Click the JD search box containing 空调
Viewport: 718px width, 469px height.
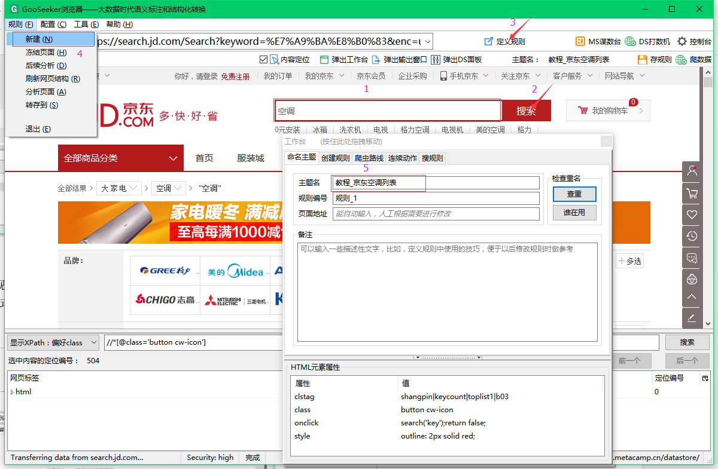tap(387, 111)
